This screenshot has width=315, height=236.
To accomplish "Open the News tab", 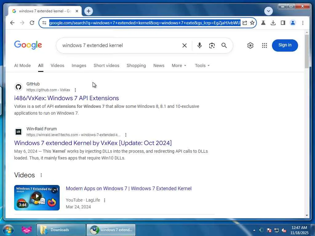I will tap(159, 65).
